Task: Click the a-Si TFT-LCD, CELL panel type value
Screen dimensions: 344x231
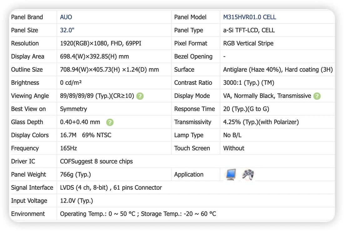Action: coord(249,30)
